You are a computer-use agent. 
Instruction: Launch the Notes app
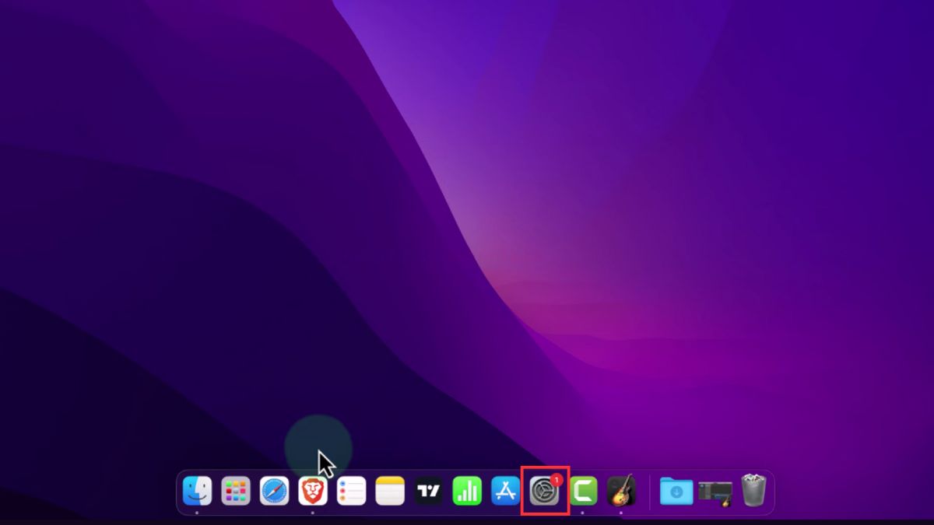point(390,492)
